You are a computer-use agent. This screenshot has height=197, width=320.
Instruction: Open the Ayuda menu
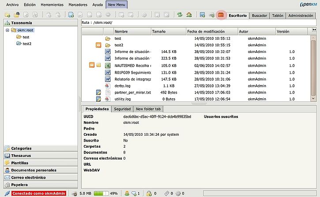point(98,5)
